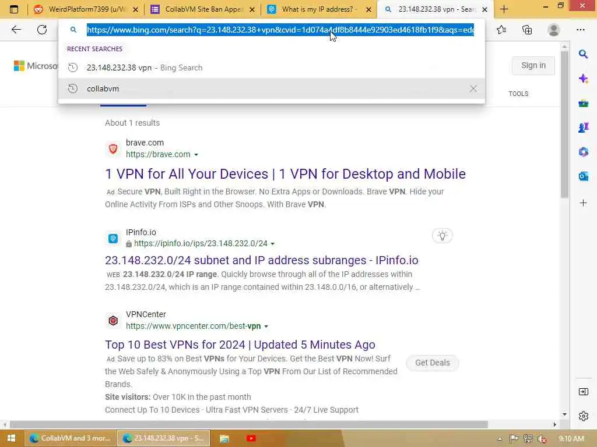Open the browser profile avatar
597x447 pixels.
[x=554, y=30]
